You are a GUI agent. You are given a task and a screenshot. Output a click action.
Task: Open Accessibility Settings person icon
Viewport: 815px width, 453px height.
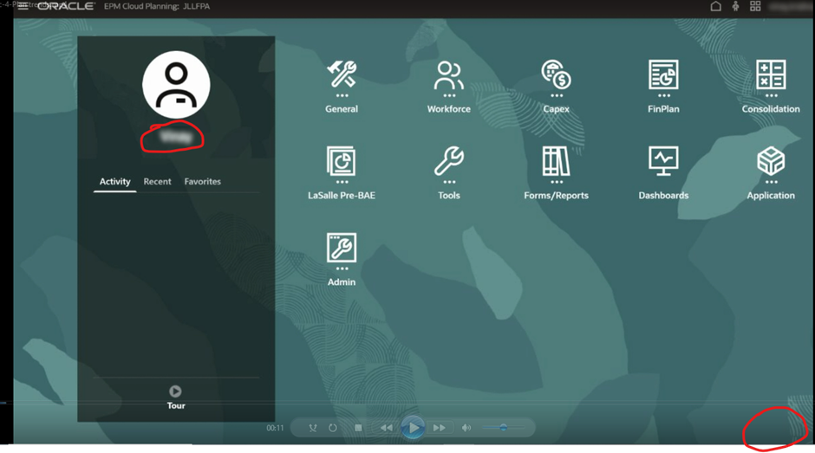pyautogui.click(x=735, y=6)
